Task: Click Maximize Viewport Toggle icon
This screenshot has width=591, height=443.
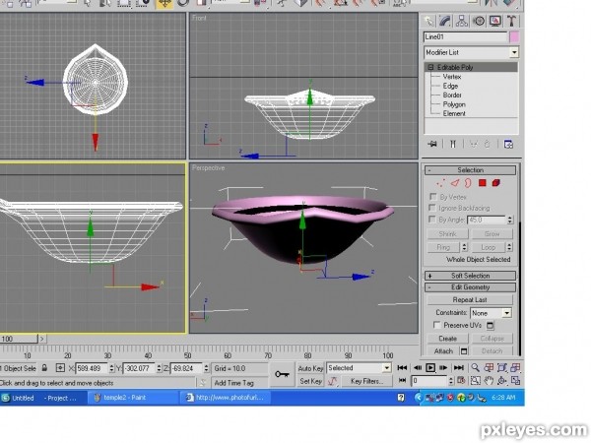Action: click(515, 381)
